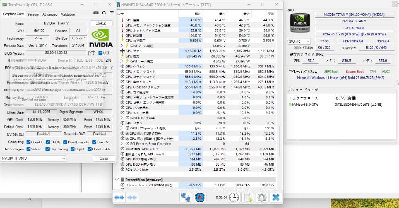Viewport: 399px width, 208px height.
Task: Toggle the PhysX checkbox
Action: [x=72, y=149]
